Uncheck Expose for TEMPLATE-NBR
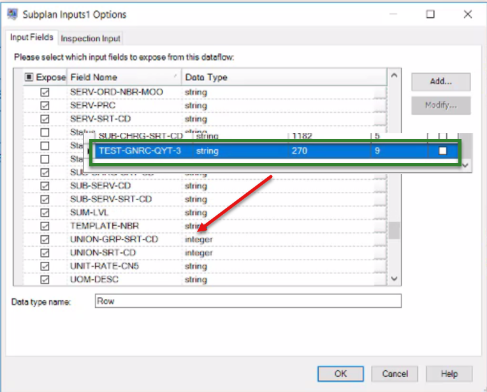This screenshot has width=487, height=392. (45, 226)
